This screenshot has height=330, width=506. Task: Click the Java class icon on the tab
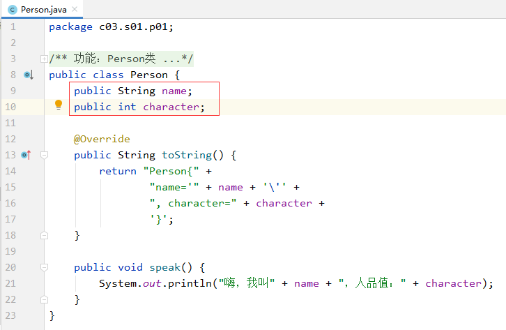[13, 10]
